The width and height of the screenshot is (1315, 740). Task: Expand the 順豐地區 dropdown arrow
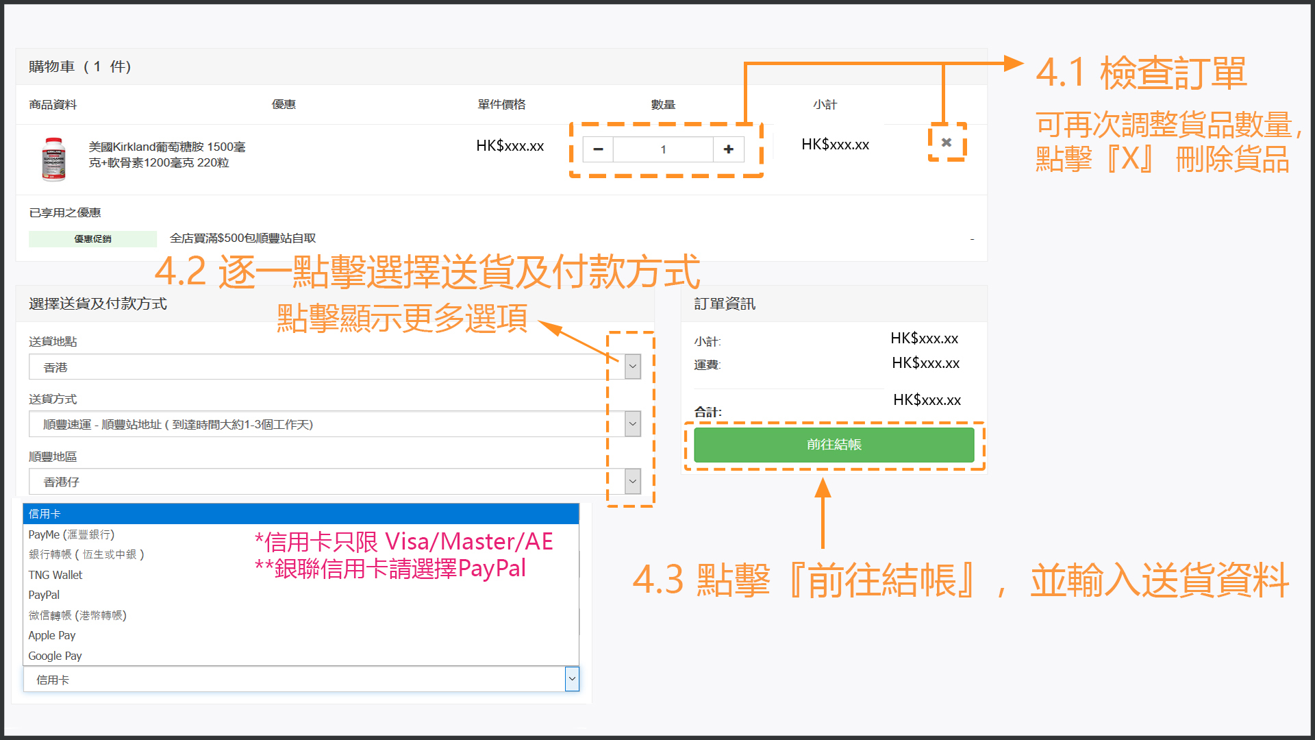click(x=633, y=482)
